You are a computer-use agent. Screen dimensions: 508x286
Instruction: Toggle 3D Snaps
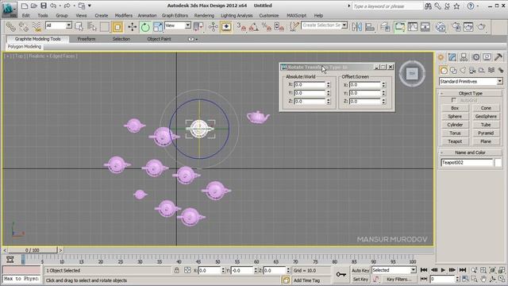(x=241, y=27)
